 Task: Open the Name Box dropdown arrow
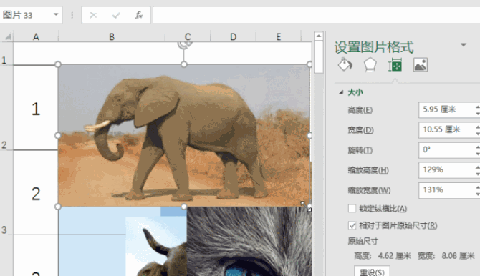pos(56,15)
